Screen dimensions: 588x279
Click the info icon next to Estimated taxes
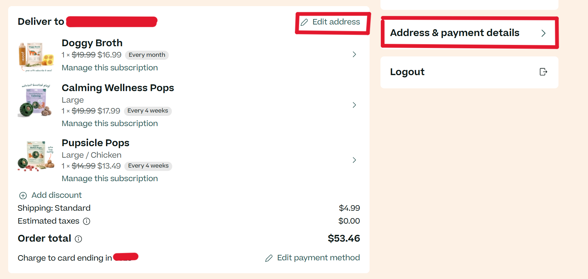point(87,221)
